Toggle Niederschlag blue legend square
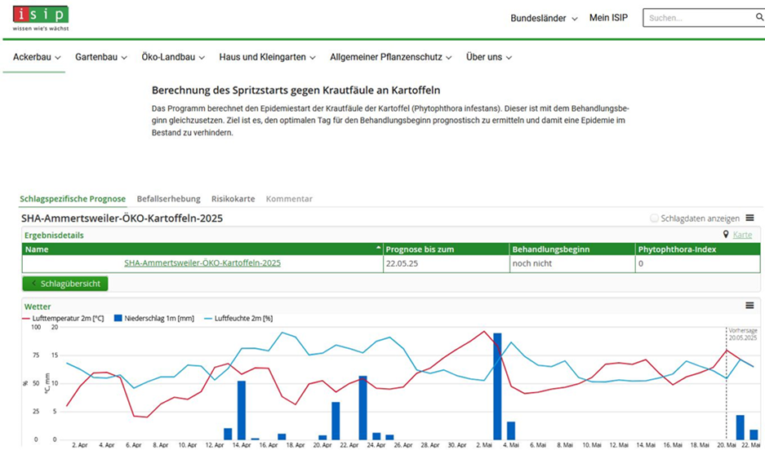Image resolution: width=765 pixels, height=450 pixels. pos(118,318)
